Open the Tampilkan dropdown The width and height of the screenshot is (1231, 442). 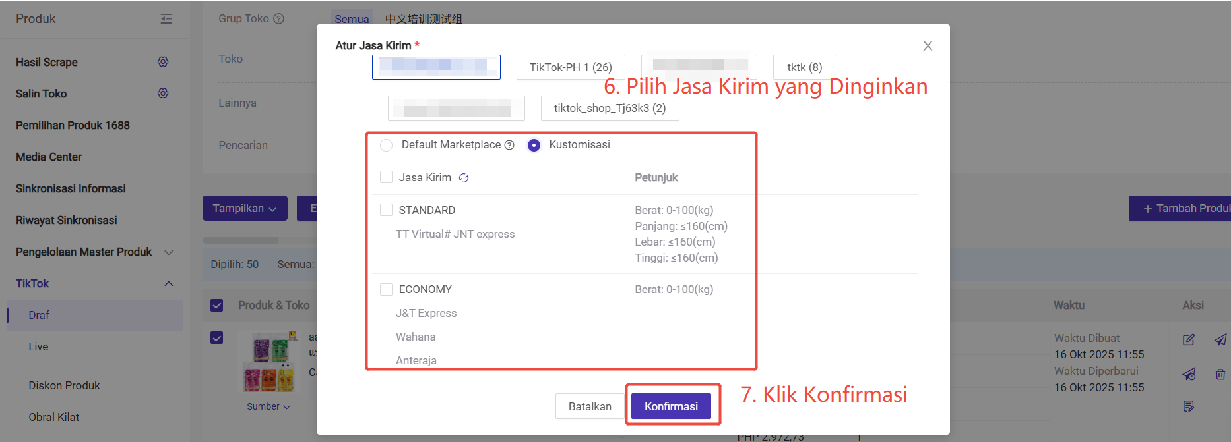244,208
